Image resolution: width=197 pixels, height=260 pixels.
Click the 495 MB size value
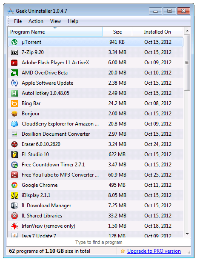click(x=117, y=185)
